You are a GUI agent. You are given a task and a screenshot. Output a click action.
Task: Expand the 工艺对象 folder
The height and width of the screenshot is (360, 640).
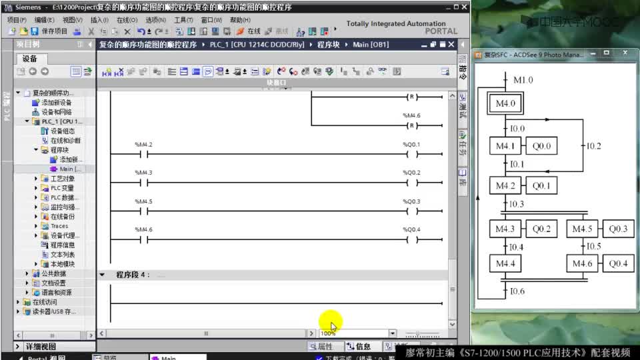click(x=36, y=179)
